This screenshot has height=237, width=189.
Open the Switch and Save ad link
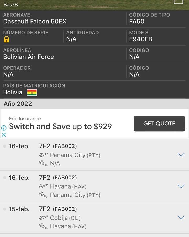(x=60, y=127)
